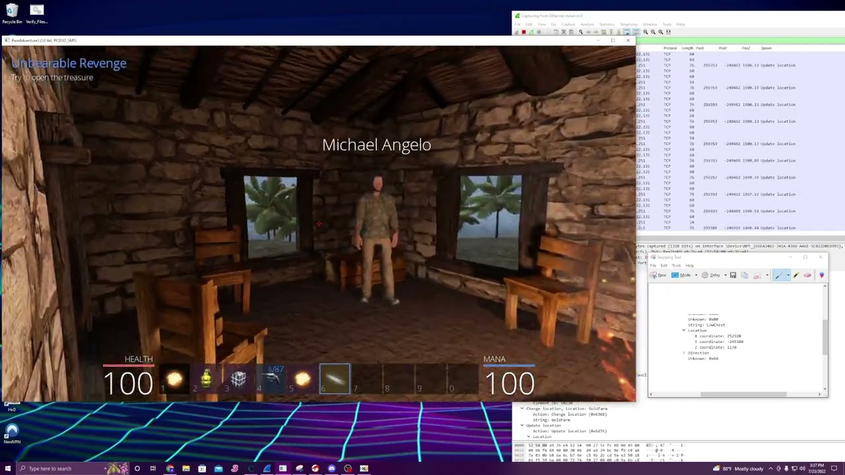
Task: Reset Wireshark zoom to normal size
Action: coord(660,32)
